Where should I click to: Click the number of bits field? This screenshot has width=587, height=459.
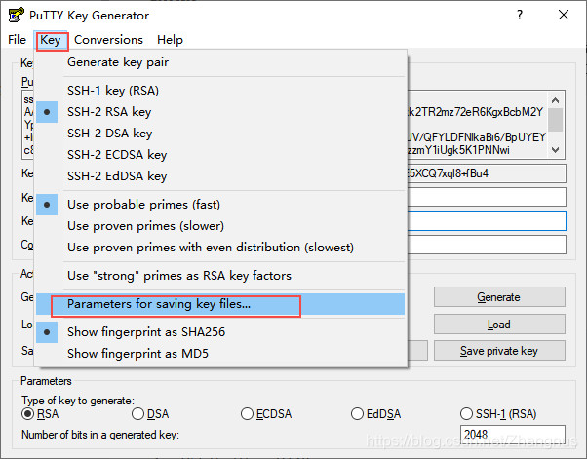point(511,435)
